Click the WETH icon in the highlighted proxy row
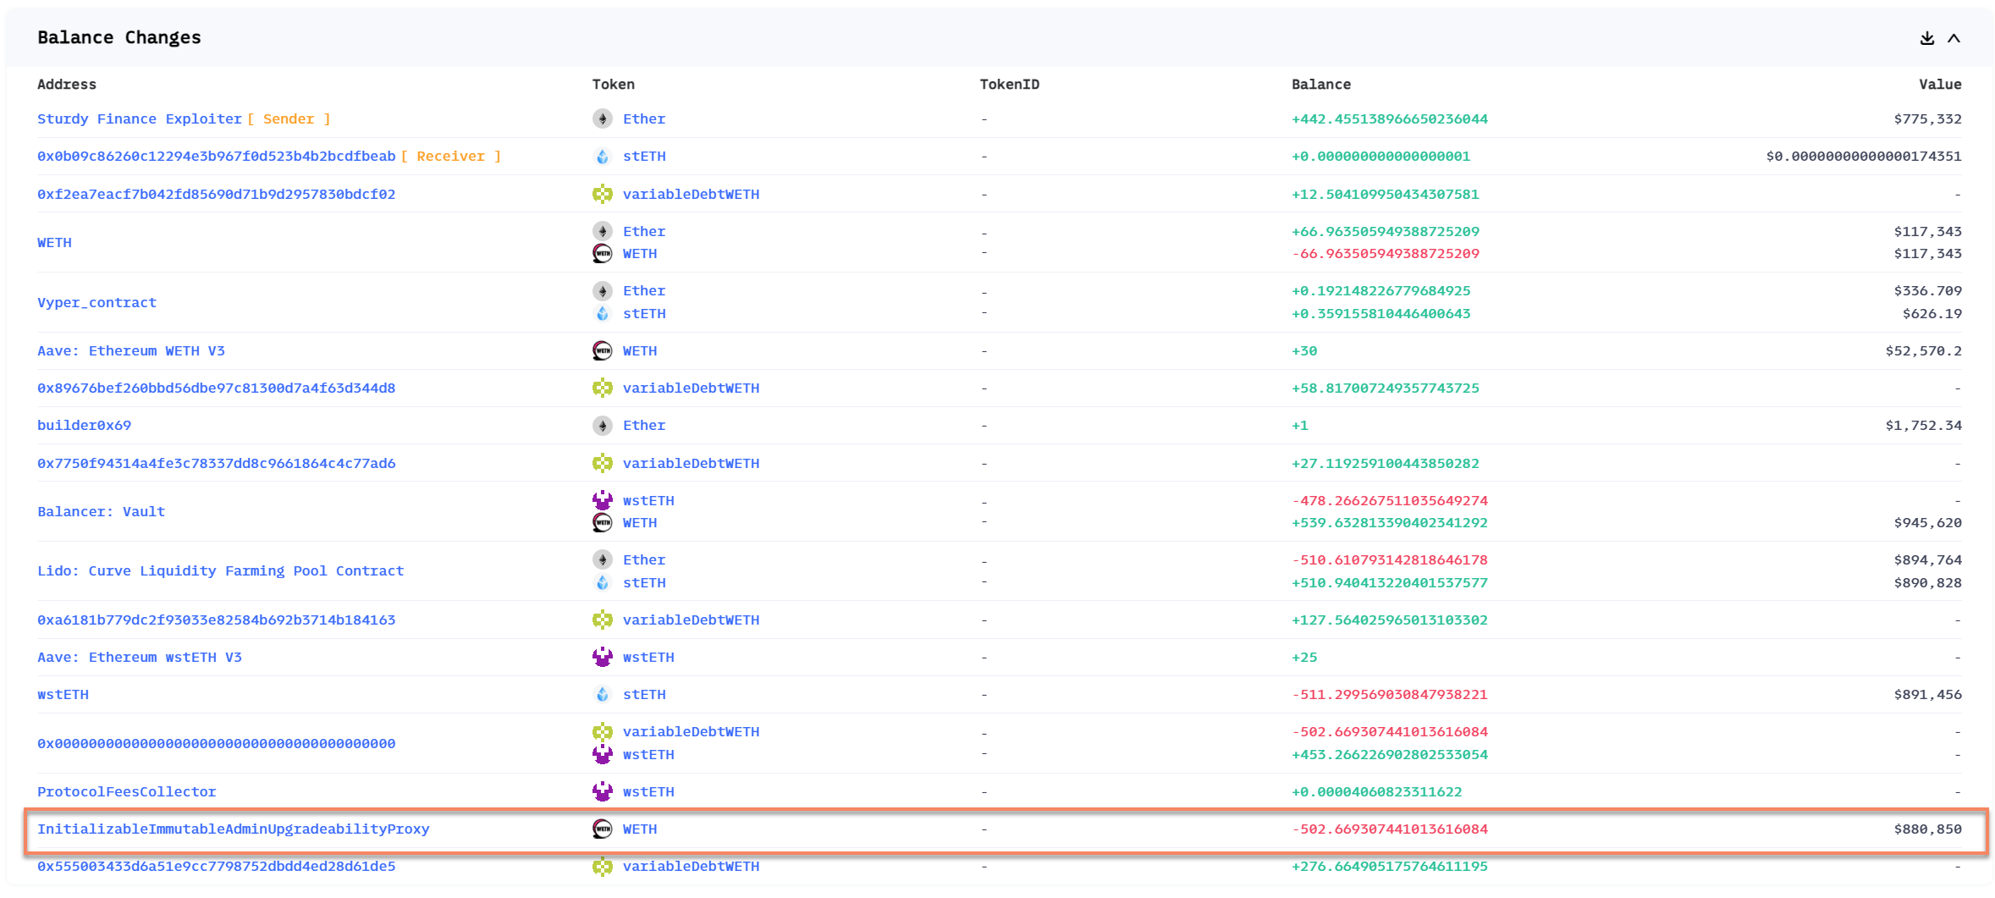 click(x=602, y=829)
